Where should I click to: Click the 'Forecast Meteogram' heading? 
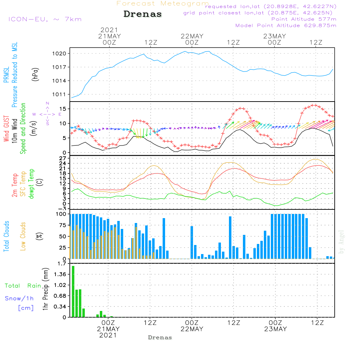[x=163, y=3]
